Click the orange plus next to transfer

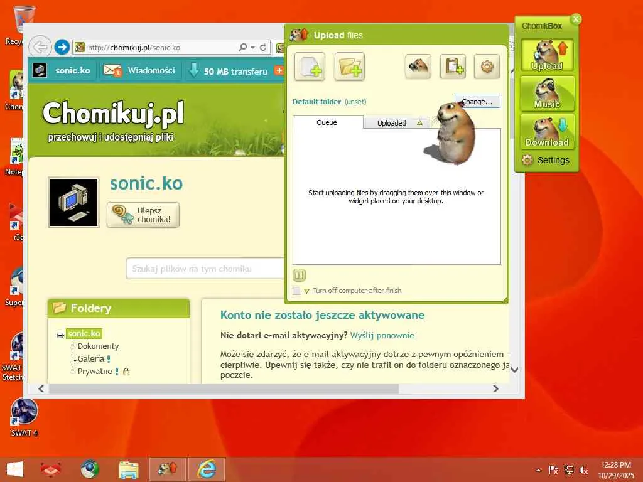[279, 70]
